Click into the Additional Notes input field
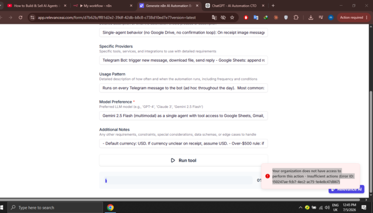 (x=183, y=144)
